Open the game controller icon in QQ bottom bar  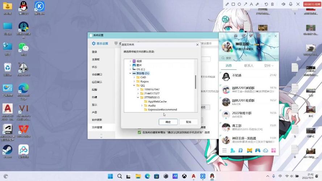258,151
